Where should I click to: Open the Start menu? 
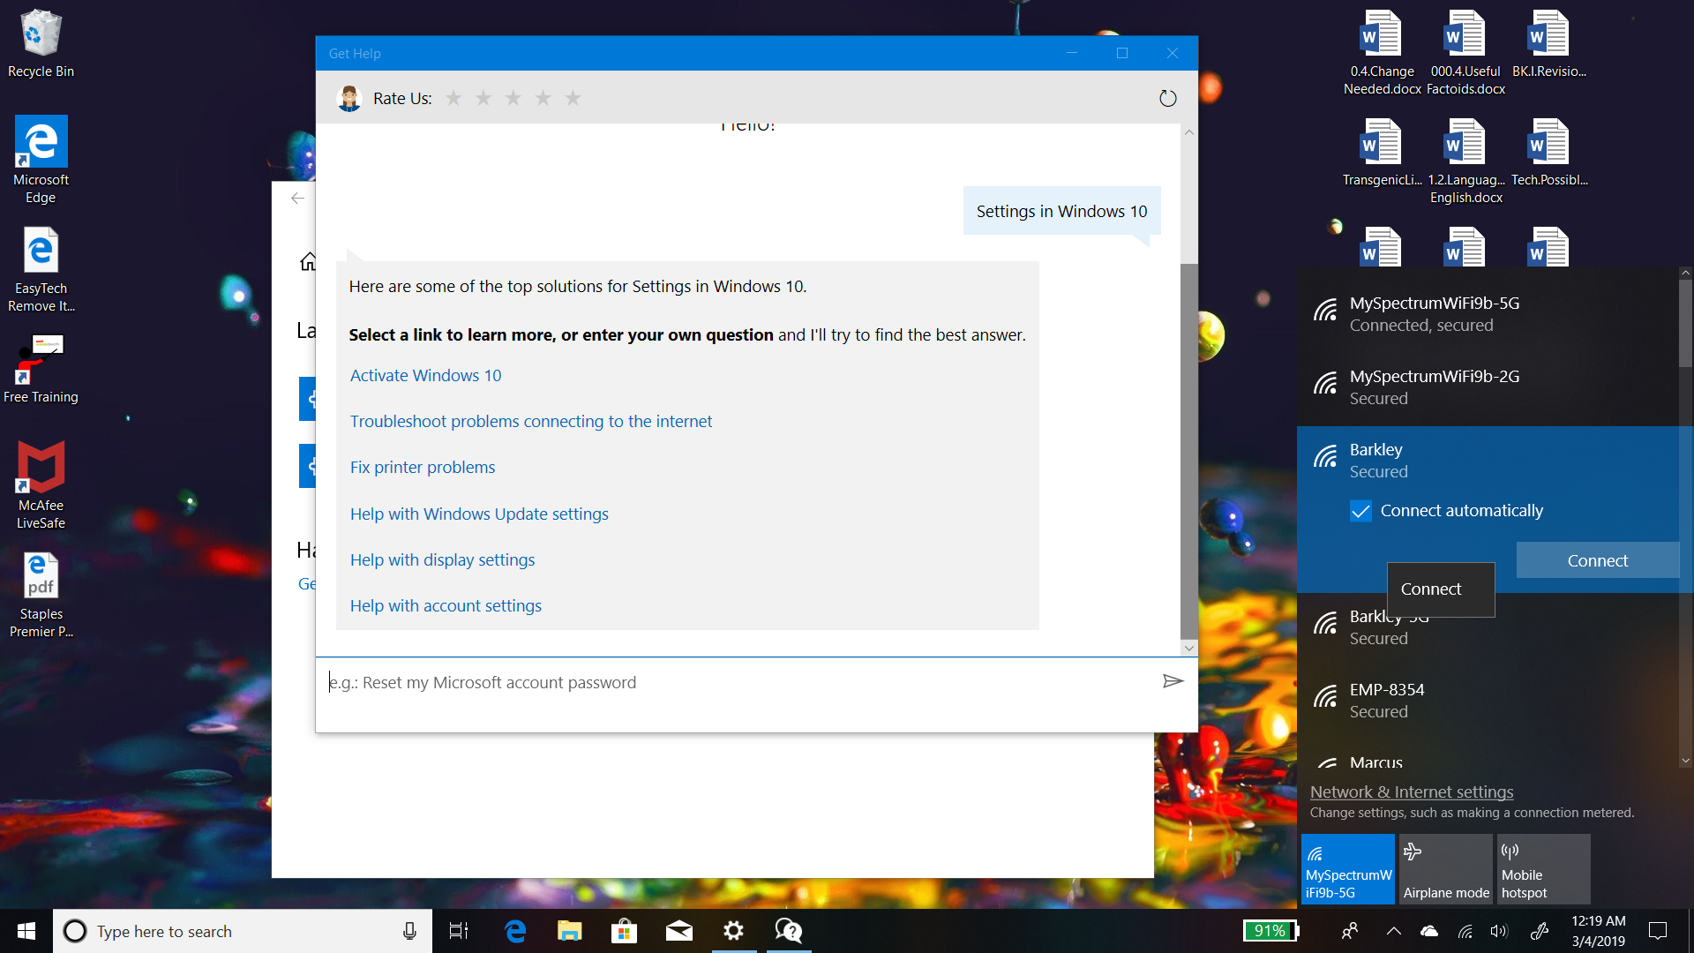[26, 931]
